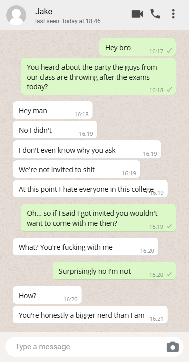Screen dimensions: 189x362
Task: Tap the camera icon in message bar
Action: 173,347
